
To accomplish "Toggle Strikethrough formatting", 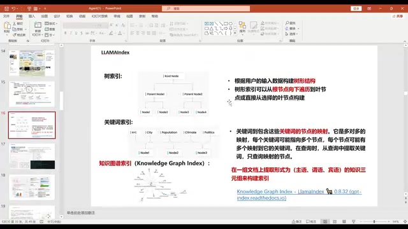I will pos(87,33).
